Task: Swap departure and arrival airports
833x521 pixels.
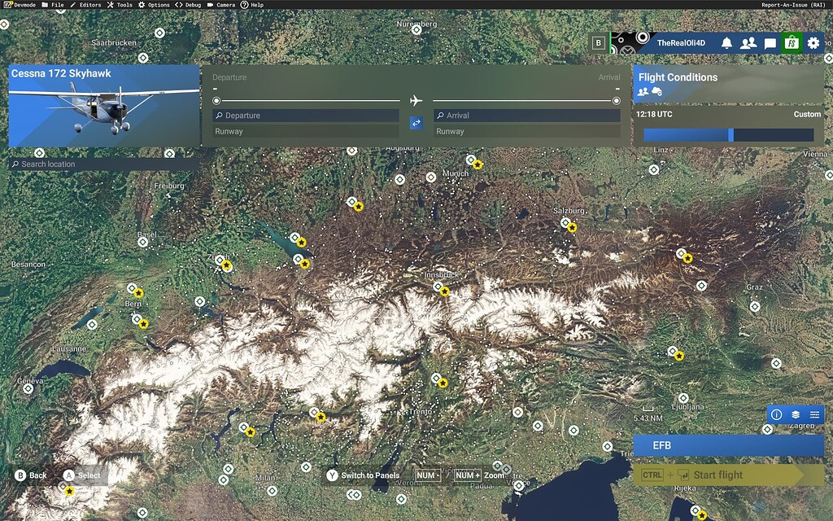Action: pos(416,123)
